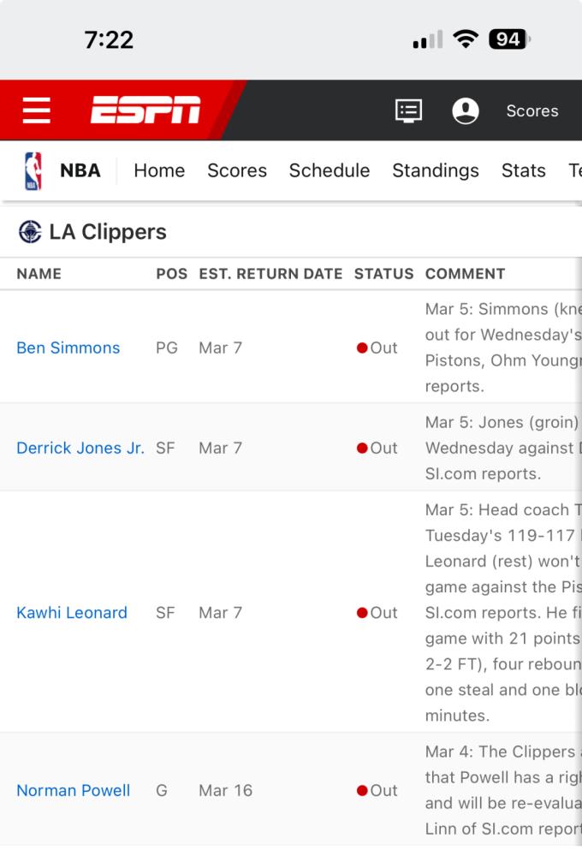Open the user profile icon
Image resolution: width=582 pixels, height=856 pixels.
[465, 110]
